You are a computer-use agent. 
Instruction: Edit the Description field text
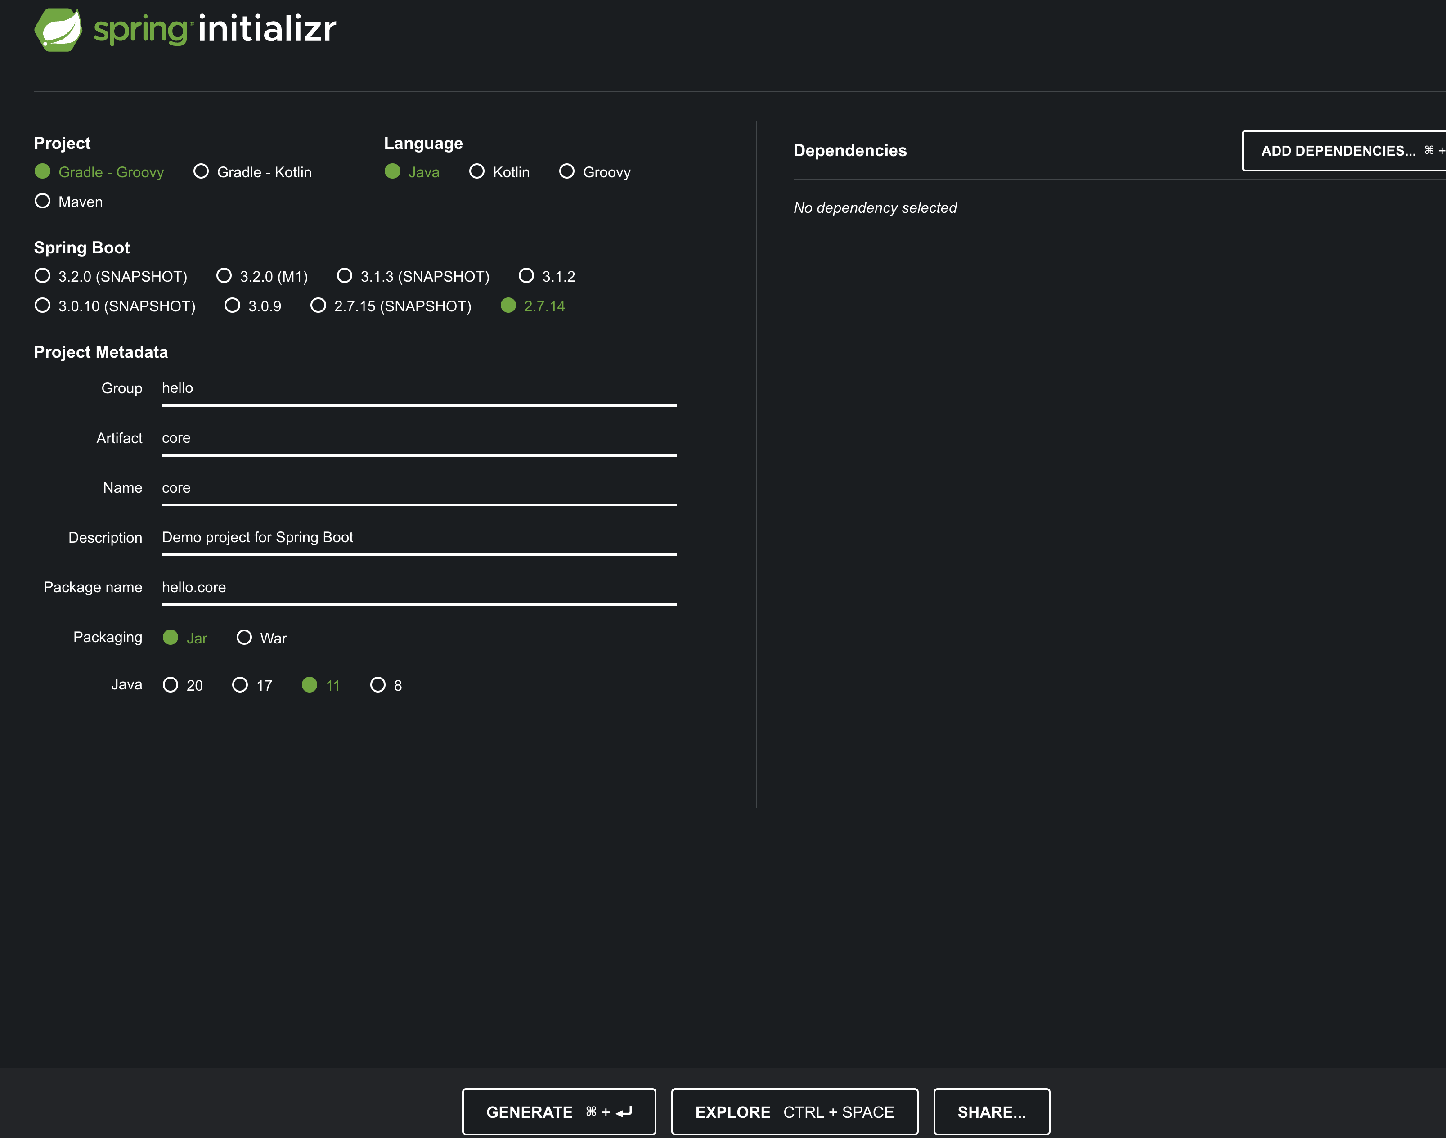tap(419, 538)
